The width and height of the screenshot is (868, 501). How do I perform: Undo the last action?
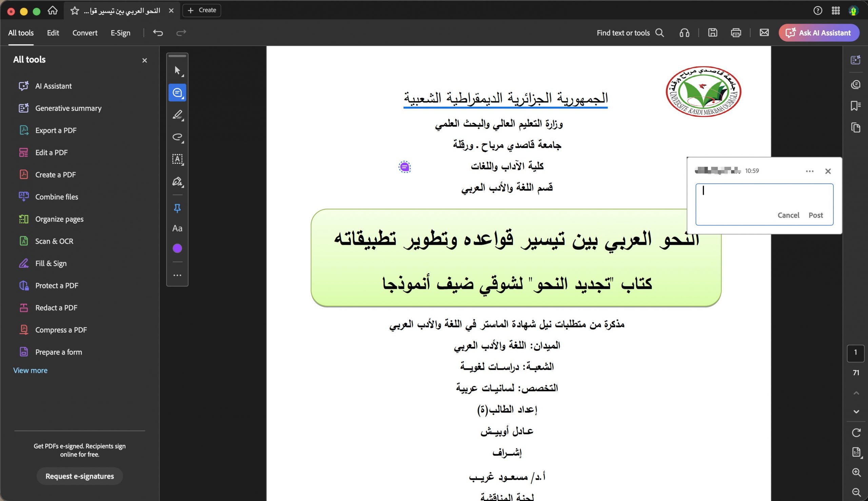158,33
